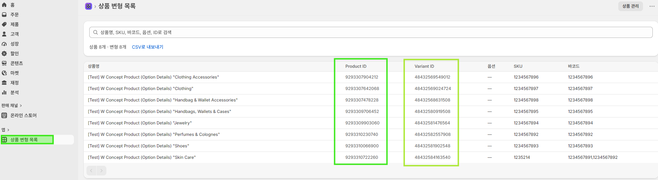
Task: Select the "Jewelry" product name
Action: [x=140, y=123]
